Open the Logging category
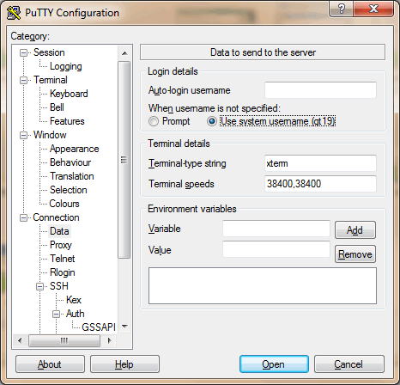 pos(66,66)
